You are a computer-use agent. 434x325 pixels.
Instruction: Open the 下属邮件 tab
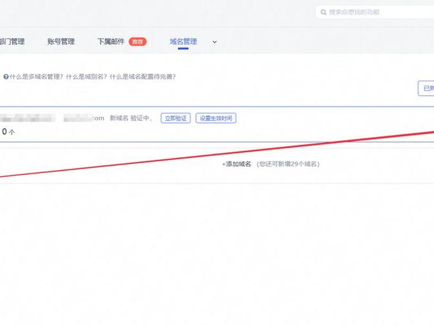click(111, 42)
